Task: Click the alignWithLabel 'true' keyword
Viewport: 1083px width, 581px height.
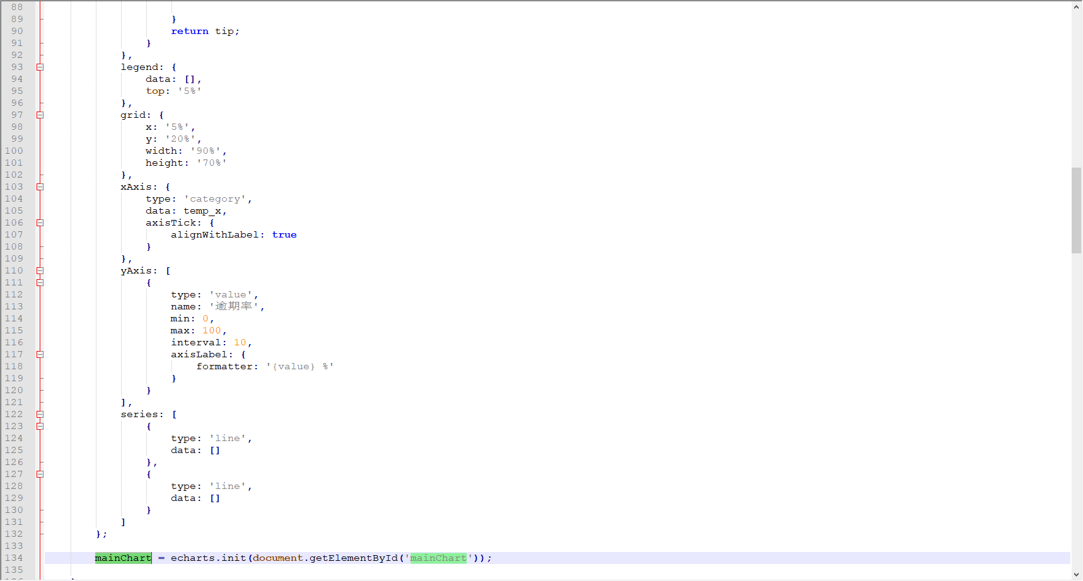Action: [x=284, y=234]
